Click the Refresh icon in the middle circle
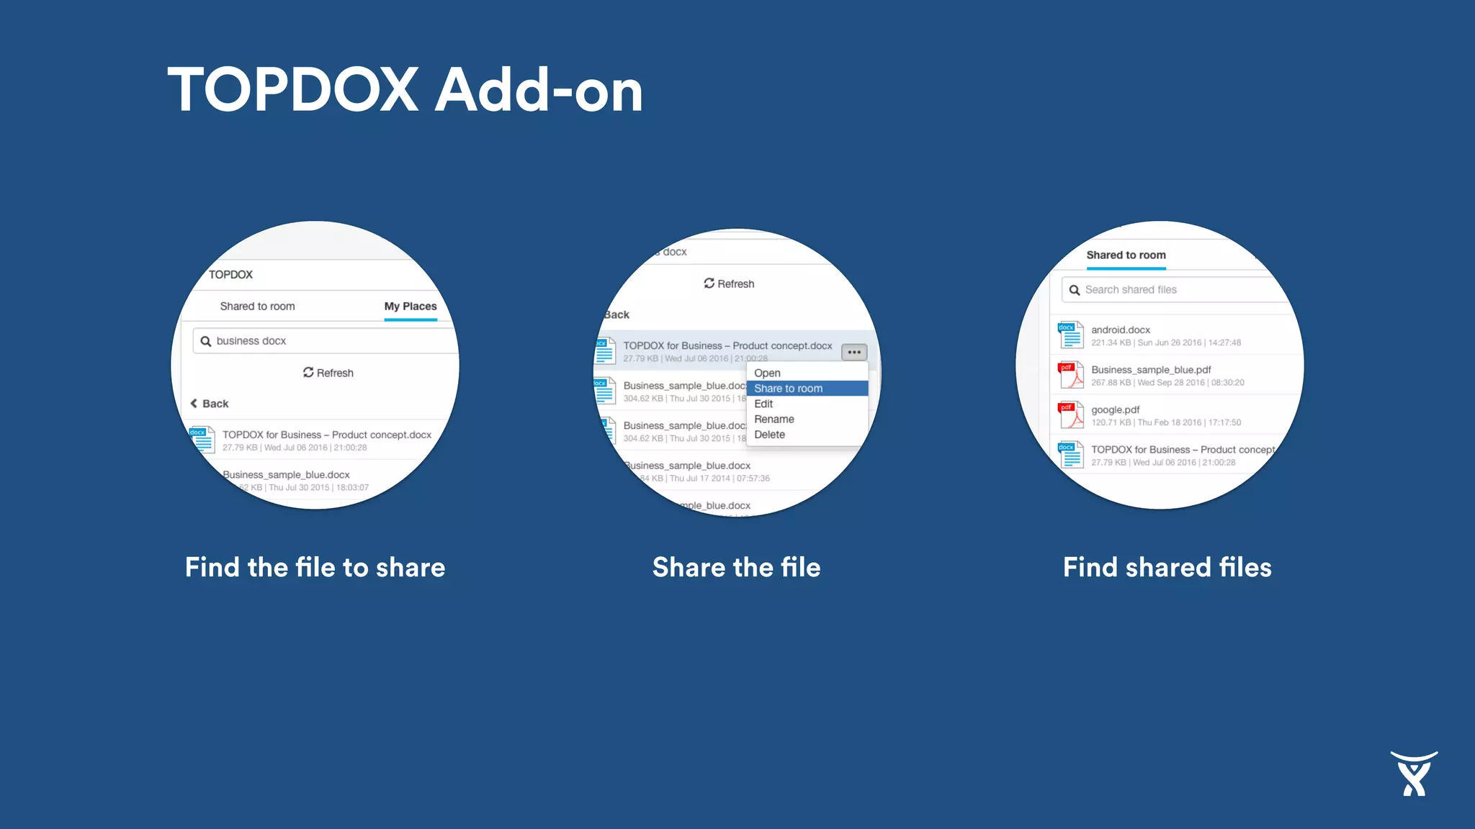Viewport: 1475px width, 829px height. tap(709, 284)
